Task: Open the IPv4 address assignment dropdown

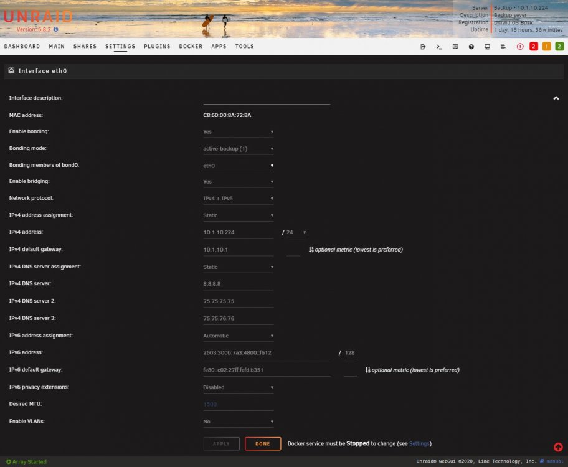Action: (x=239, y=215)
